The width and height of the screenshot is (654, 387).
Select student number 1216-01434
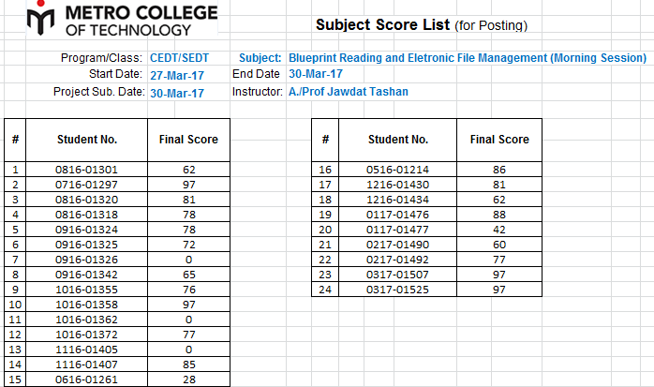(398, 200)
